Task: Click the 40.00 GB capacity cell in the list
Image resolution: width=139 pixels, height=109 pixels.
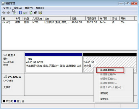Action: [x=77, y=23]
